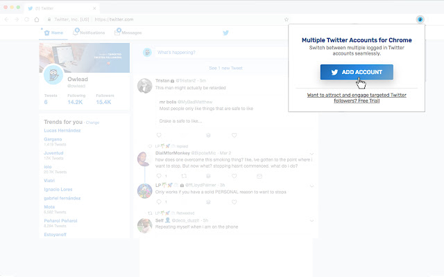Open the LP avatar on the PERSONAL reason tweet
This screenshot has height=277, width=444.
point(145,191)
